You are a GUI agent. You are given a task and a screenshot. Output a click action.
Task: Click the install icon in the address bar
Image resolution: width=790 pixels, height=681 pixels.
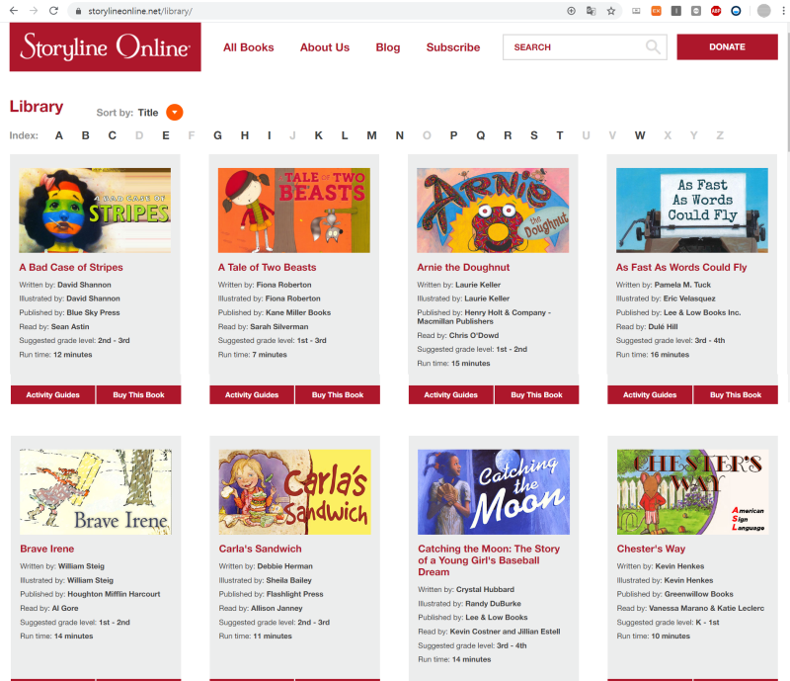[571, 11]
